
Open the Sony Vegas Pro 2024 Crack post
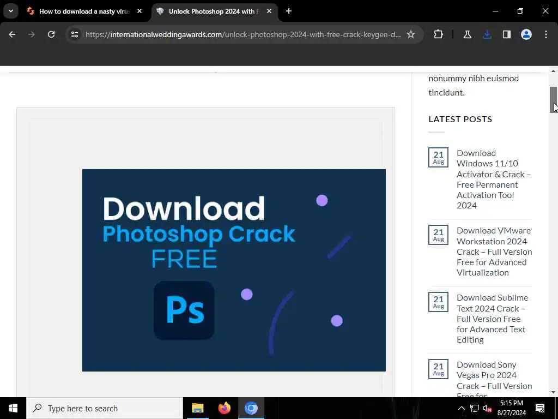click(494, 380)
